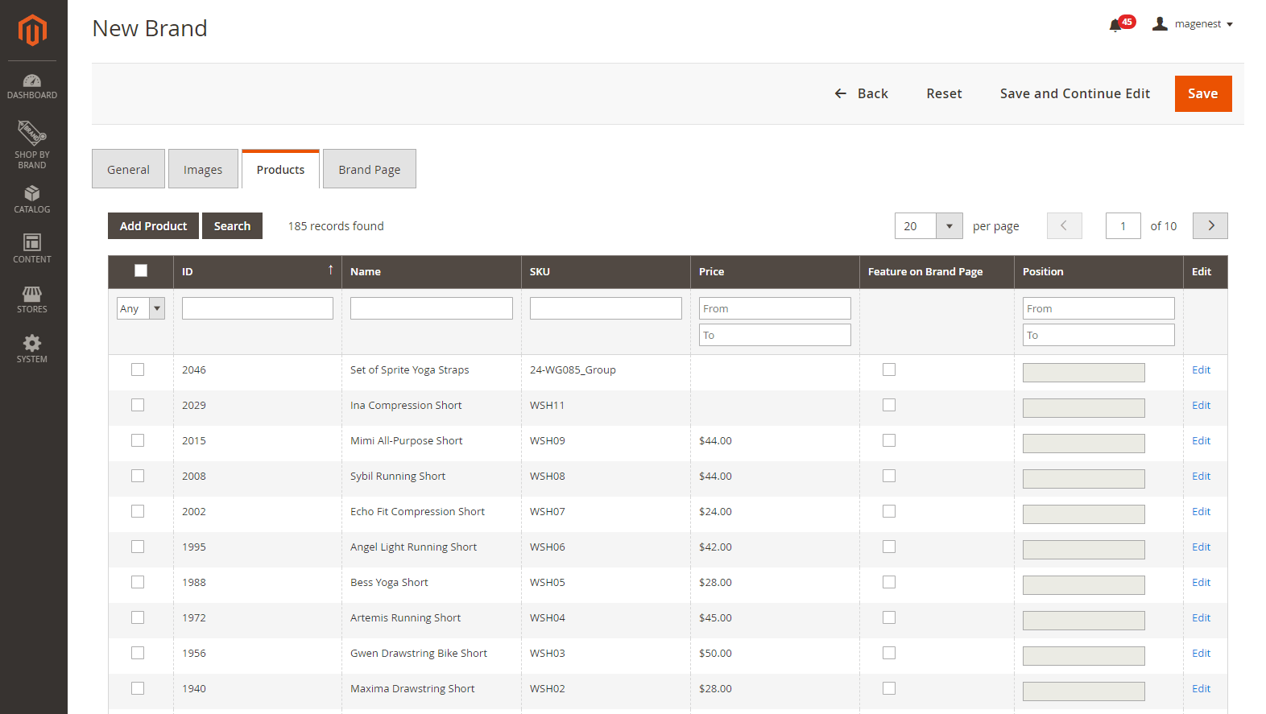Viewport: 1266px width, 714px height.
Task: Click Position field for Set of Sprite Yoga Straps
Action: [1083, 373]
